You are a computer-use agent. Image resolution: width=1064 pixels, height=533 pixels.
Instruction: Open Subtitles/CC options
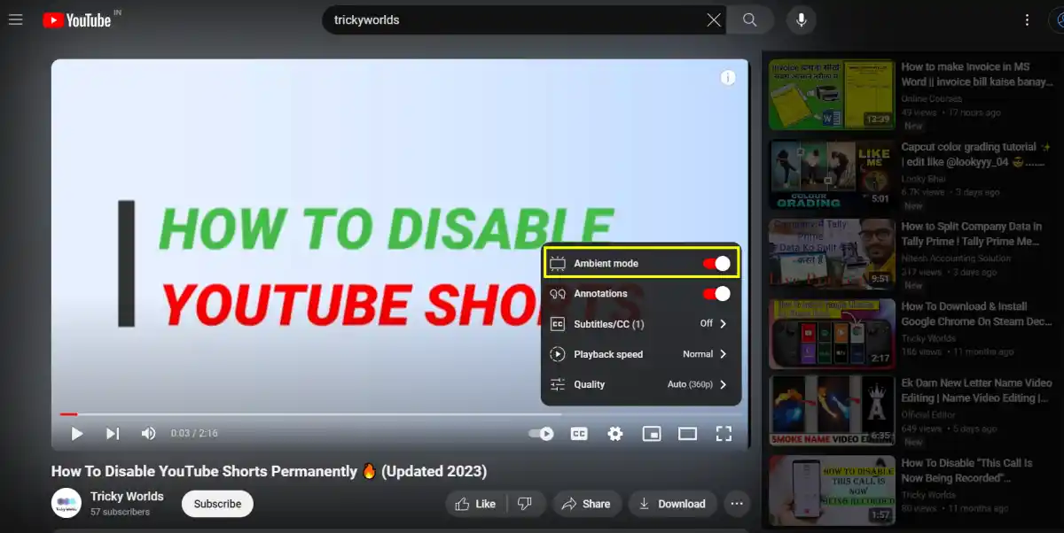click(x=640, y=323)
